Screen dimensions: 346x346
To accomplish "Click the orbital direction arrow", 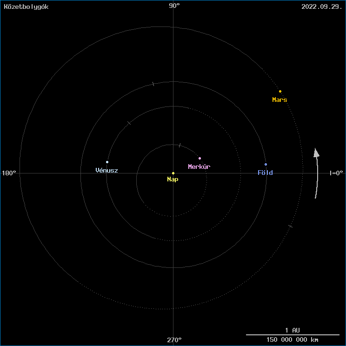I will [x=317, y=173].
